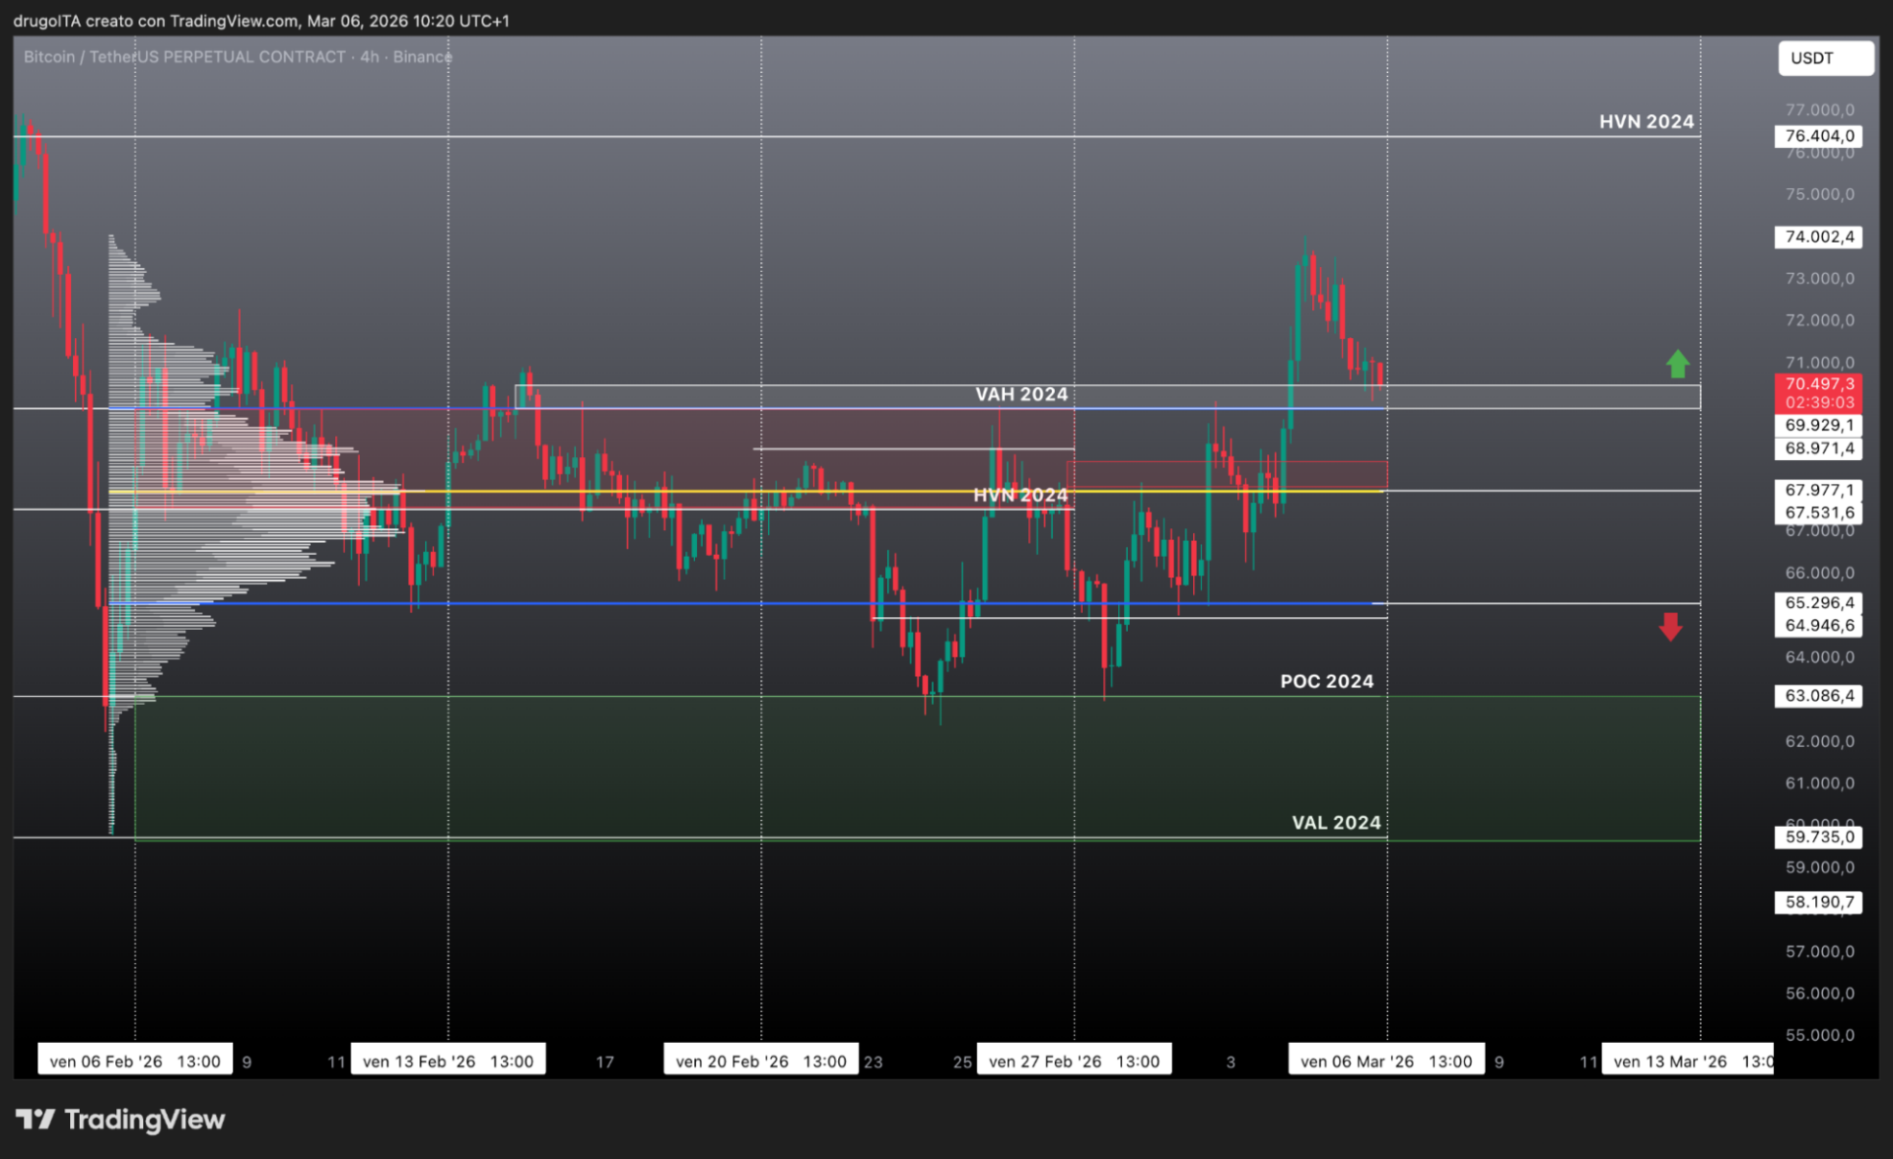Viewport: 1893px width, 1159px height.
Task: Click the 59.735,0 price label
Action: pos(1819,837)
